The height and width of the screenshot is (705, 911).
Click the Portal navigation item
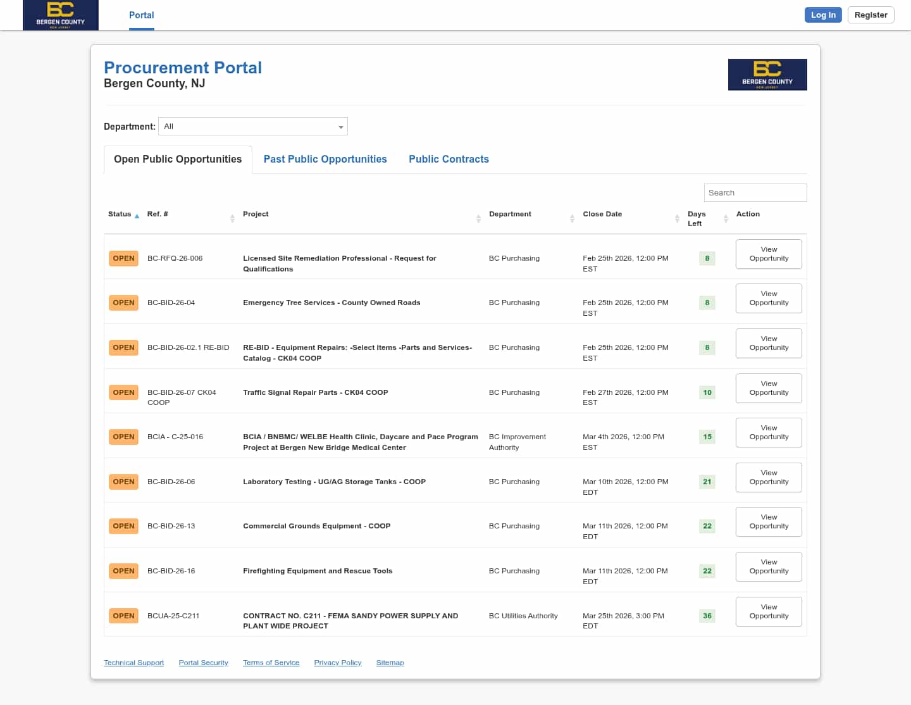[141, 15]
